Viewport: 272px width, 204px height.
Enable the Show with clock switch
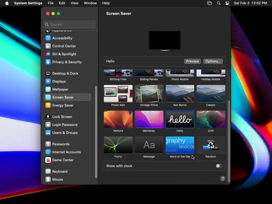[219, 166]
